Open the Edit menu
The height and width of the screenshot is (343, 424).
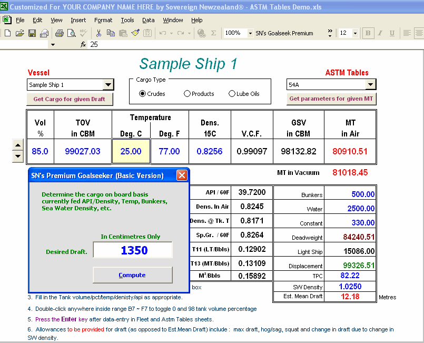37,20
